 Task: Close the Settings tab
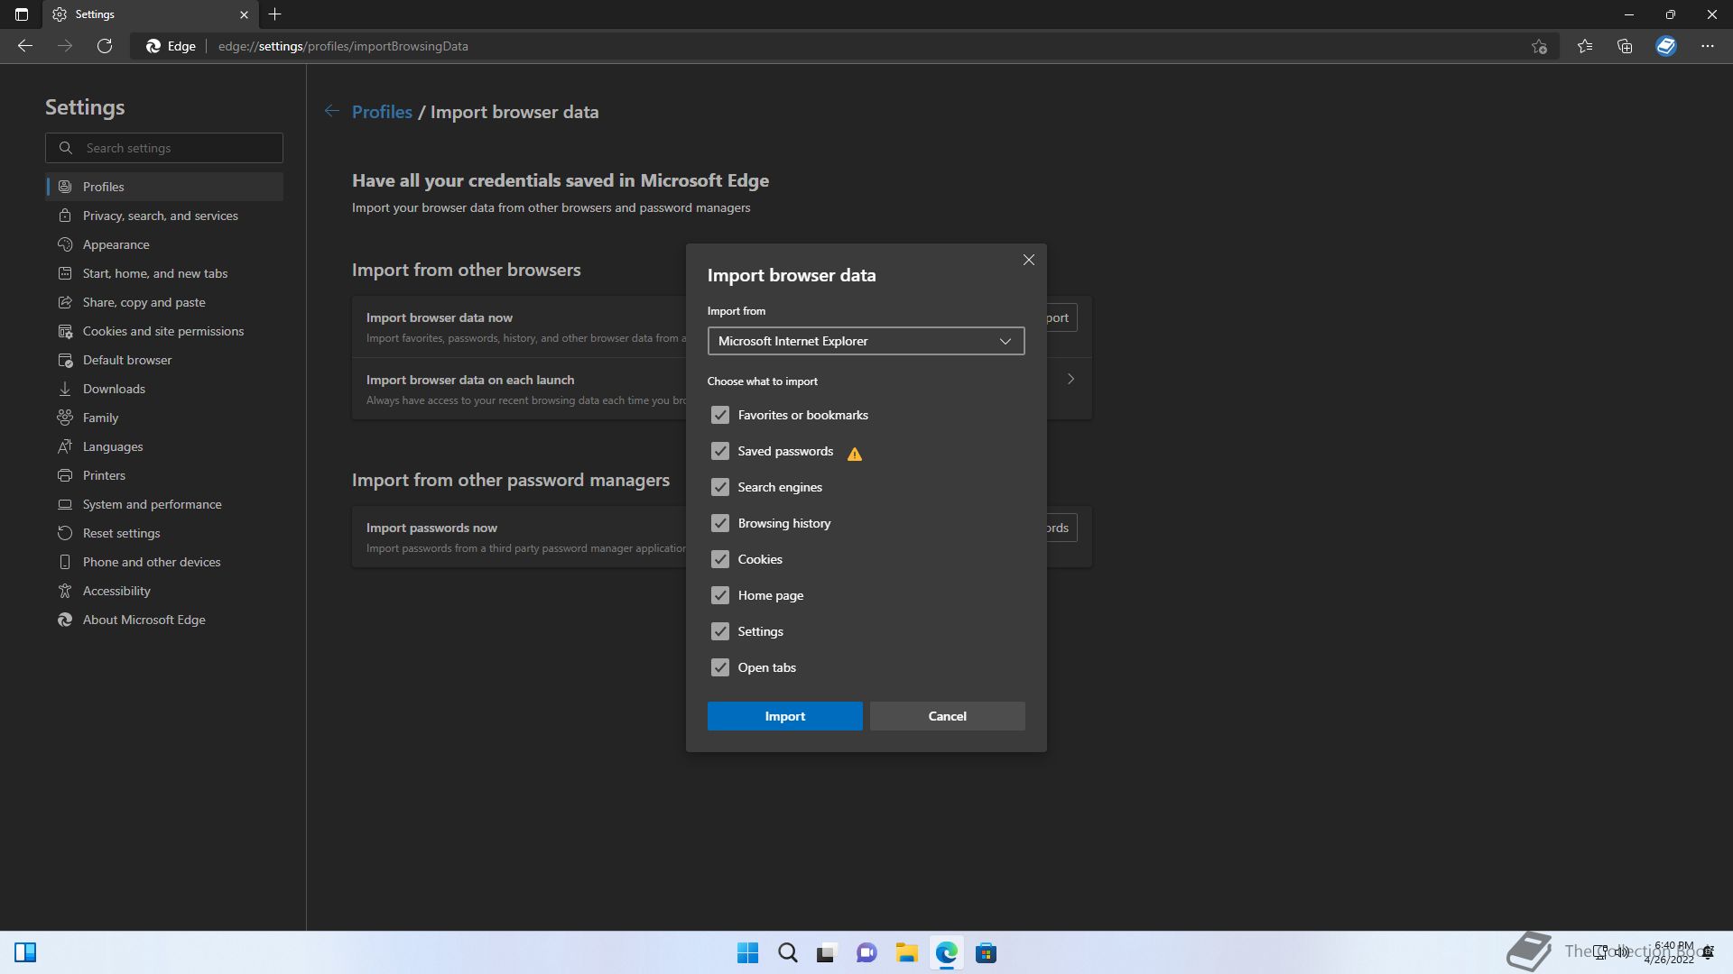pos(244,14)
